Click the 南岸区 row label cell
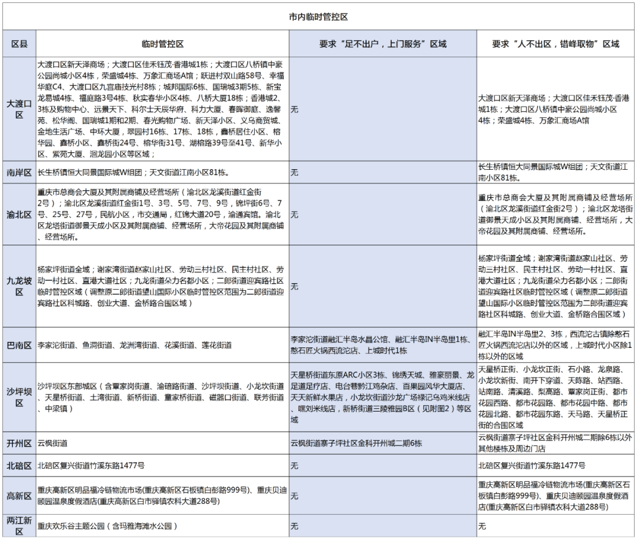The image size is (637, 539). click(x=19, y=172)
